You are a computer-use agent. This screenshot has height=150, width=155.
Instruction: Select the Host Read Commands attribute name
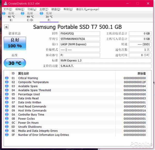click(32, 107)
